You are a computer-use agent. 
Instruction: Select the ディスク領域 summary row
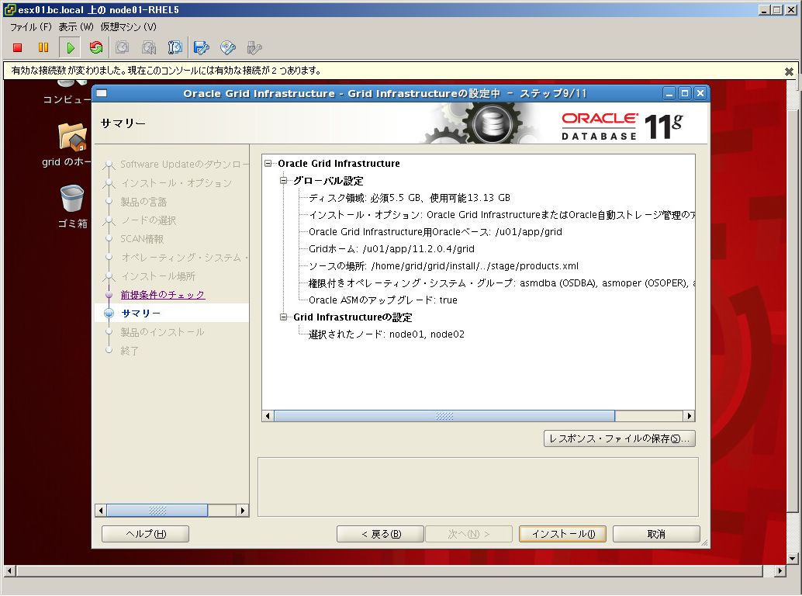pyautogui.click(x=410, y=197)
